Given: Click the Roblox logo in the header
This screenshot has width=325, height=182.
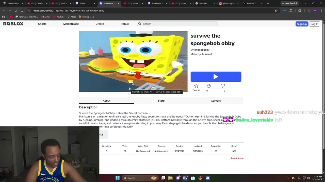Looking at the screenshot, I should click(13, 24).
